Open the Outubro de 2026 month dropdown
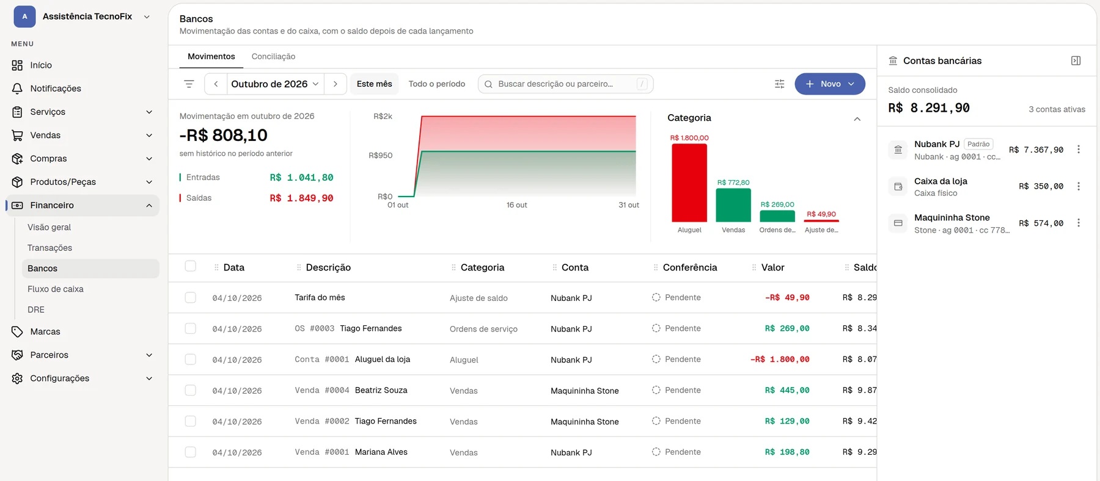Screen dimensions: 1100x481 coord(275,84)
